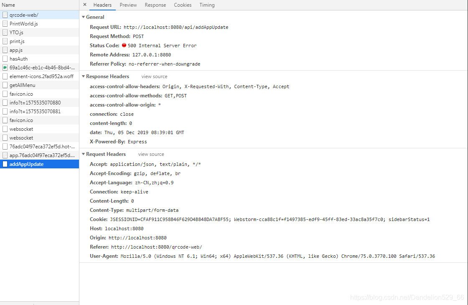Image resolution: width=468 pixels, height=305 pixels.
Task: Select the element-icons.2fad952a.woff request
Action: pyautogui.click(x=39, y=76)
